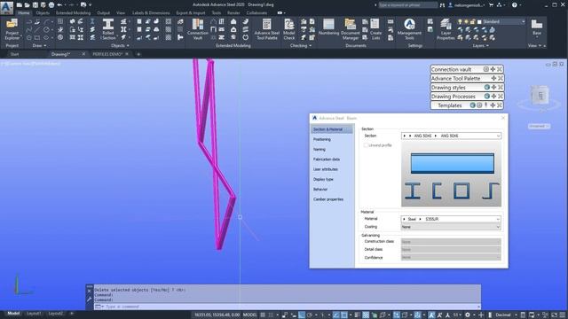Open the Advance Steel Tool Palette button
This screenshot has width=568, height=319.
pos(266,29)
